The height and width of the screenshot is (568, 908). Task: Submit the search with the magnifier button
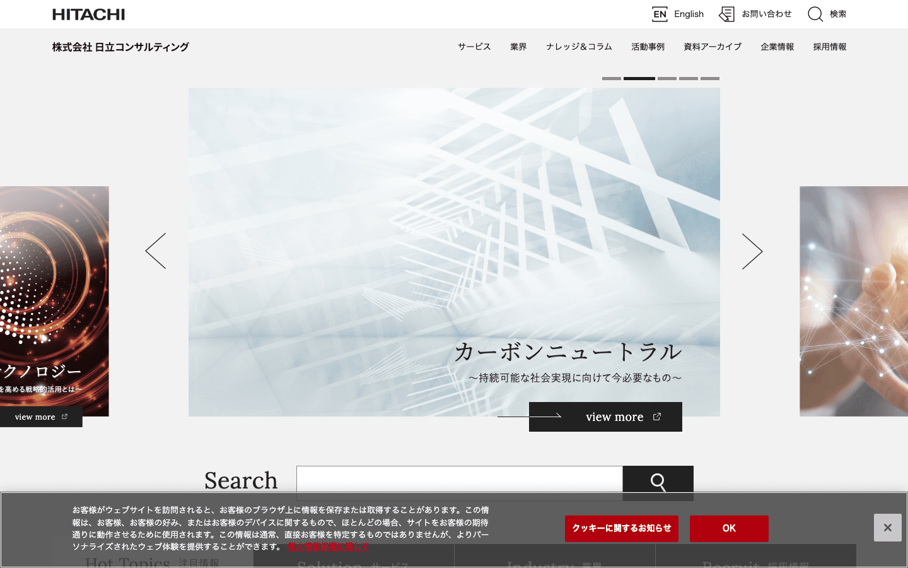point(658,483)
